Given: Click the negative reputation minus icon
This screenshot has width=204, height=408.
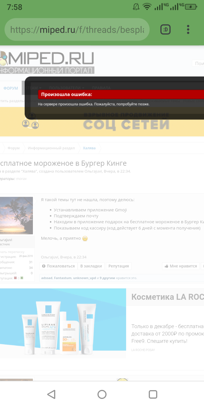Looking at the screenshot, I should (x=15, y=278).
